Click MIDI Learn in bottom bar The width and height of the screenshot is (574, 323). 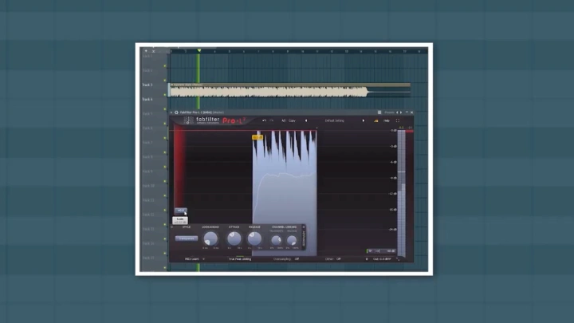click(192, 259)
